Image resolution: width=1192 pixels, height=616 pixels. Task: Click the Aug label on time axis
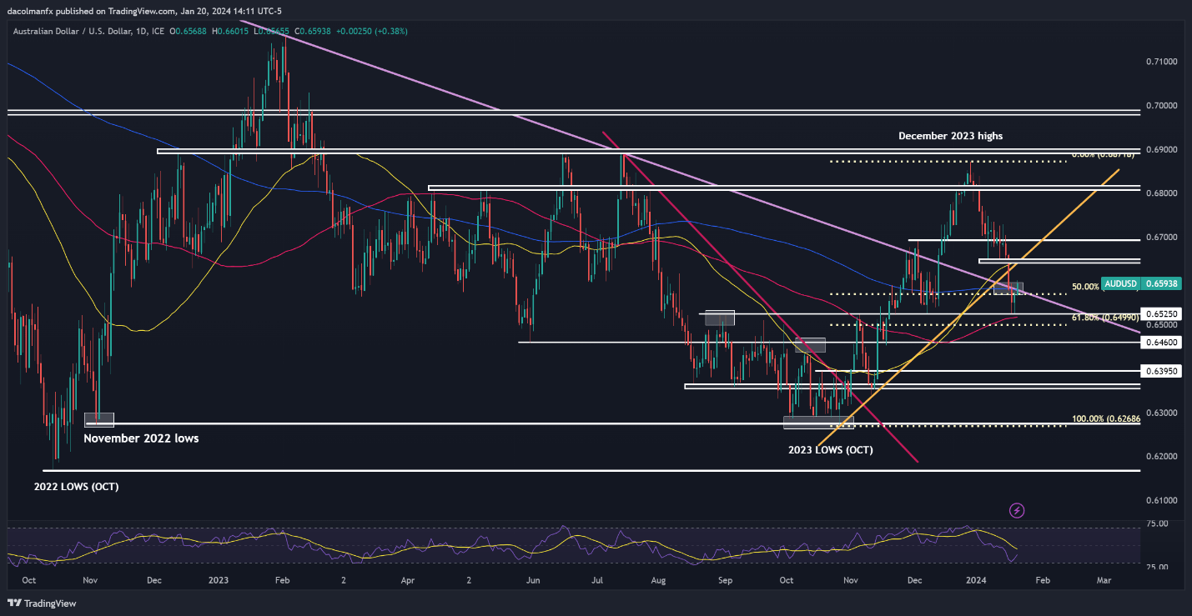coord(658,579)
